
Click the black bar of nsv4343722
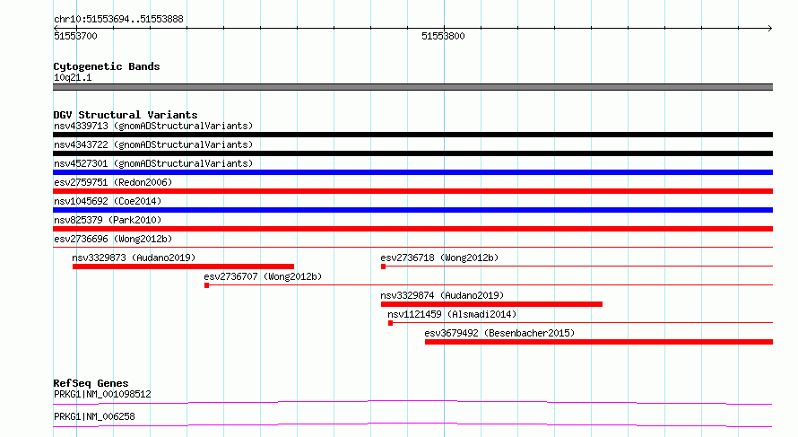pos(412,153)
